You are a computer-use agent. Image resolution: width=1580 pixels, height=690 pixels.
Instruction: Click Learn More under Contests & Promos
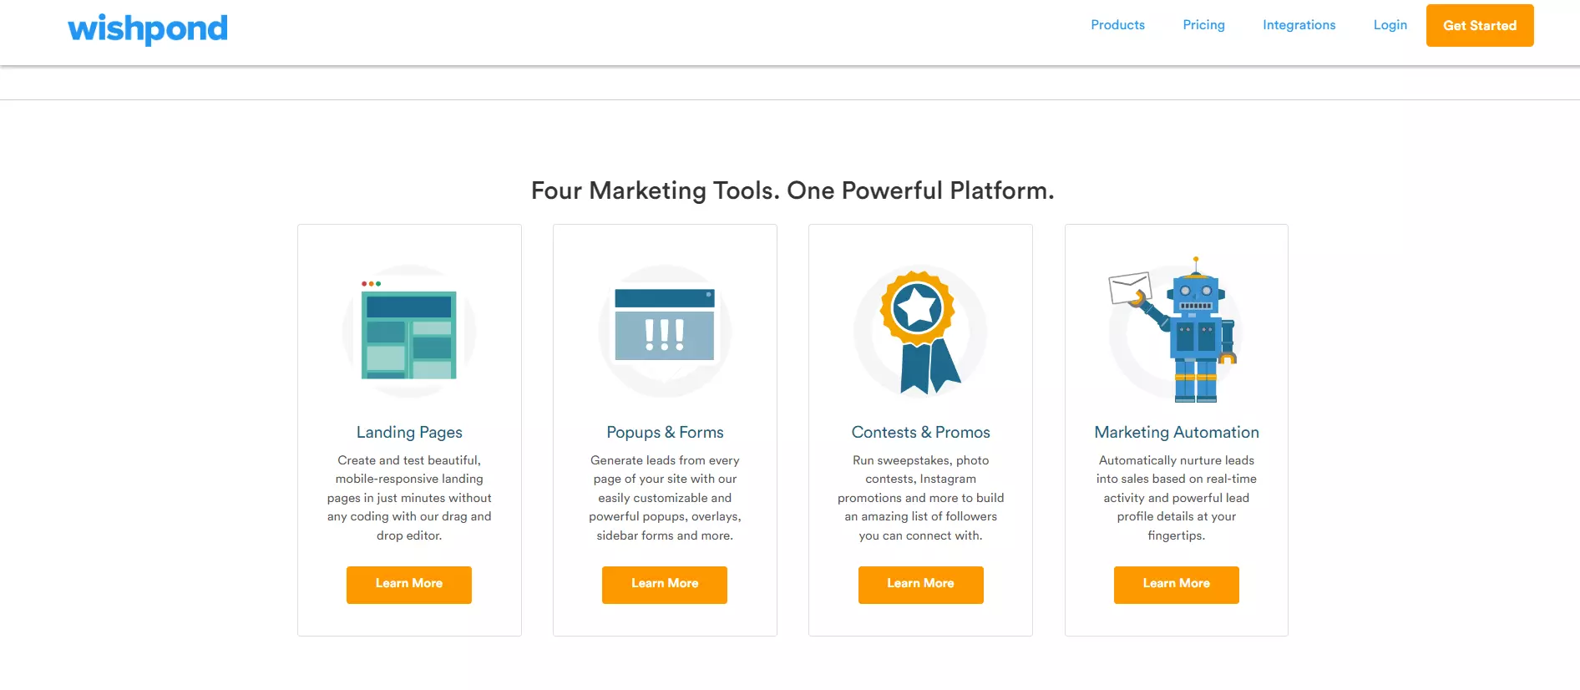[x=920, y=584]
